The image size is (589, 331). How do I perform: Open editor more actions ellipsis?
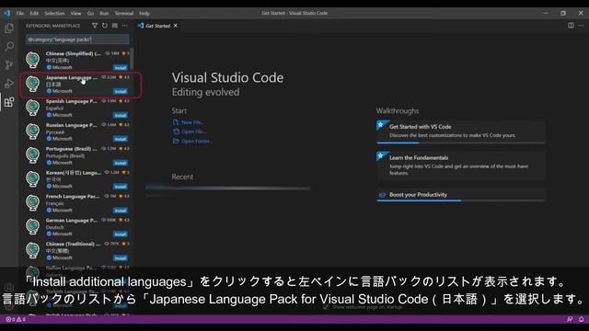581,26
